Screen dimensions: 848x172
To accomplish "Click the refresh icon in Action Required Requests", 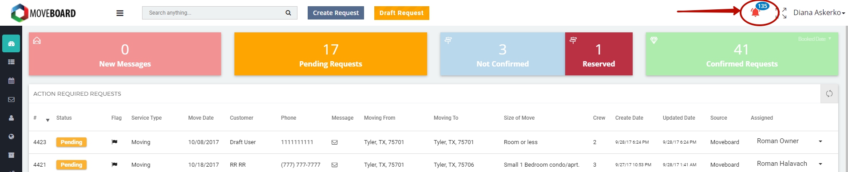I will coord(829,94).
